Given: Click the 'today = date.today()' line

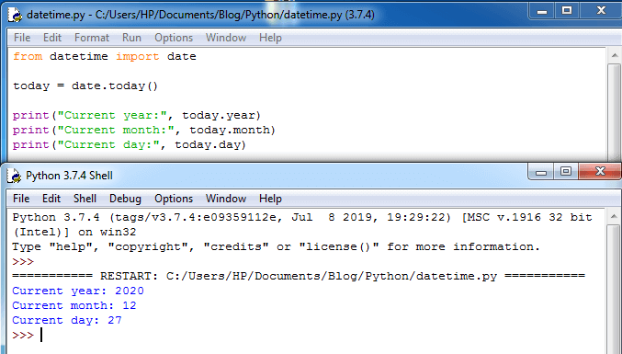Looking at the screenshot, I should [85, 86].
